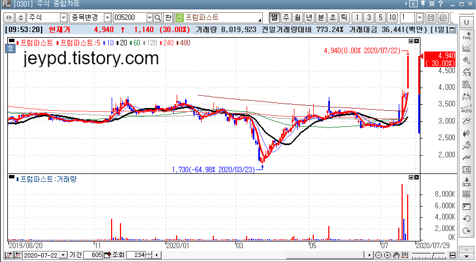
Task: Click the download-to-tray save icon
Action: [x=467, y=182]
